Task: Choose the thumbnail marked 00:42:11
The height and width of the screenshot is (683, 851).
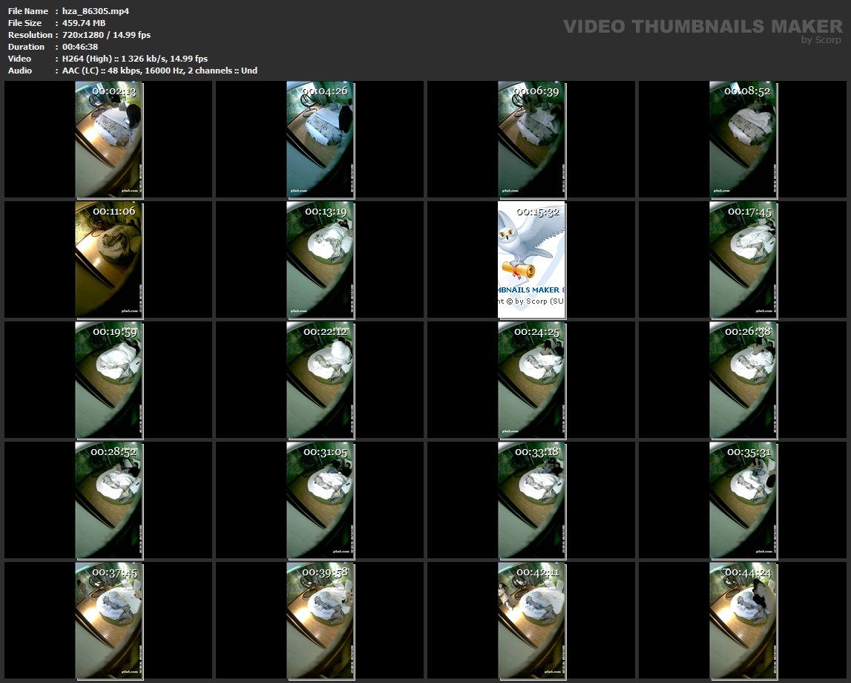Action: point(532,621)
